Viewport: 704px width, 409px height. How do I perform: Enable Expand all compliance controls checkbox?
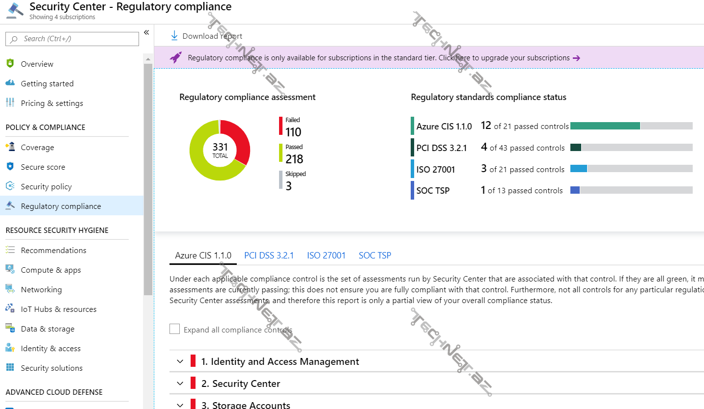point(174,329)
